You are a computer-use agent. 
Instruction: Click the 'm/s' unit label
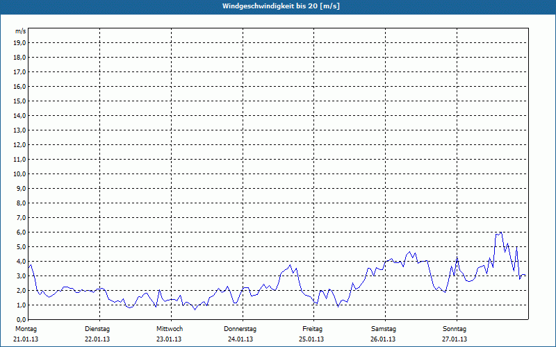(21, 31)
